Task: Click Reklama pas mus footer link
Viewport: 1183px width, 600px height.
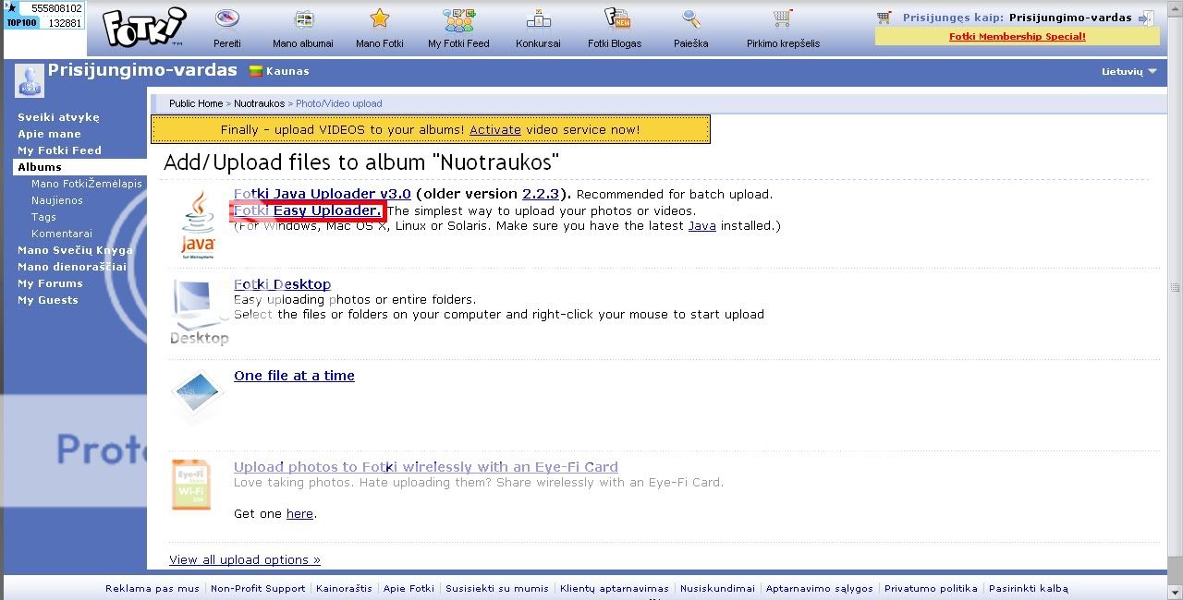Action: (152, 588)
